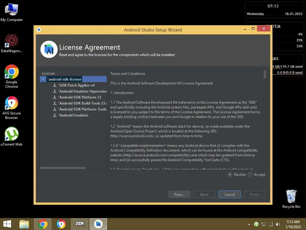Viewport: 306px width, 230px height.
Task: Open AVG Secure Browser from taskbar
Action: click(x=61, y=224)
